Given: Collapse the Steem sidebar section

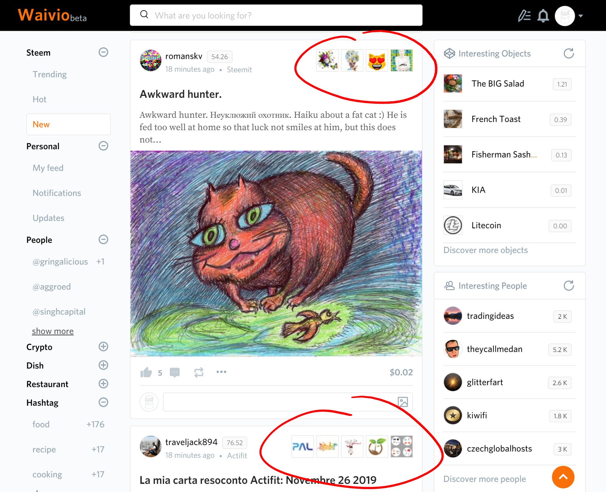Looking at the screenshot, I should 103,52.
